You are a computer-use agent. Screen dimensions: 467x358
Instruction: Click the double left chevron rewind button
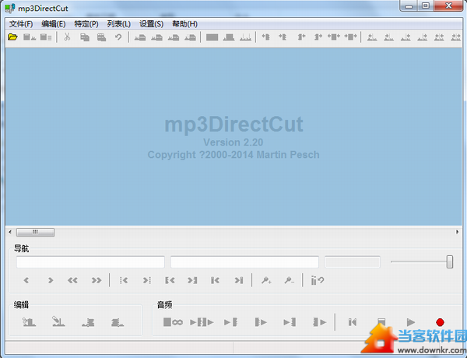(x=72, y=280)
